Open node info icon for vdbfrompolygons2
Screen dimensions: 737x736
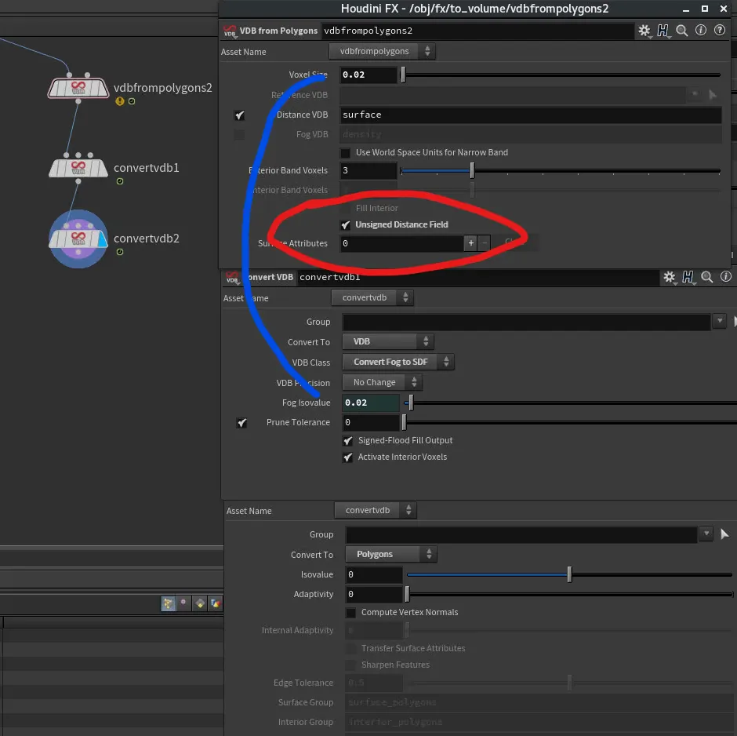701,31
